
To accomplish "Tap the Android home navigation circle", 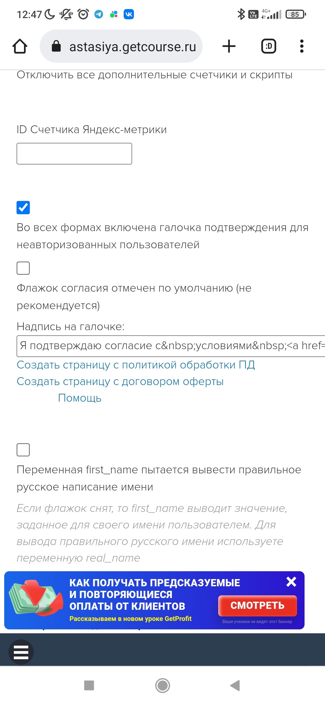I will (162, 685).
